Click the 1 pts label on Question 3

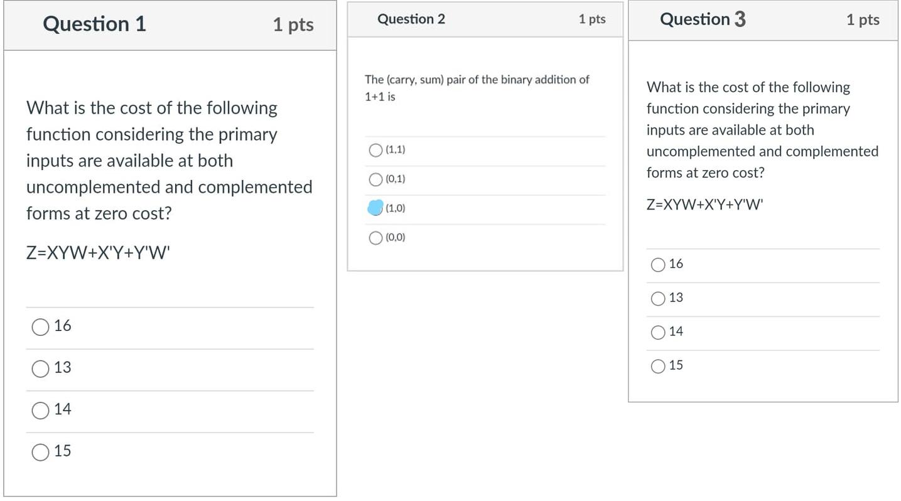click(x=863, y=19)
